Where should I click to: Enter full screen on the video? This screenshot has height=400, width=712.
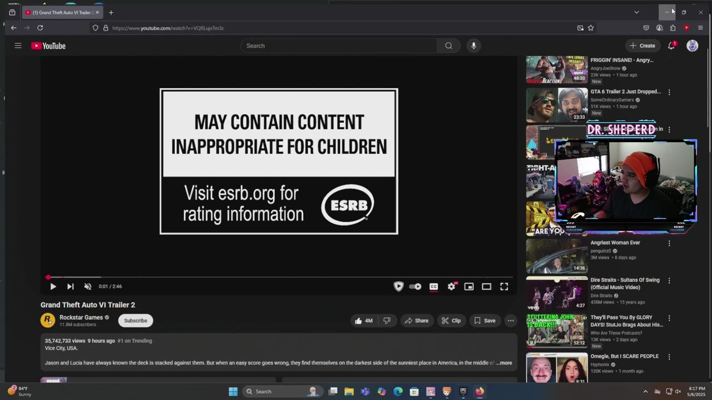click(x=504, y=287)
